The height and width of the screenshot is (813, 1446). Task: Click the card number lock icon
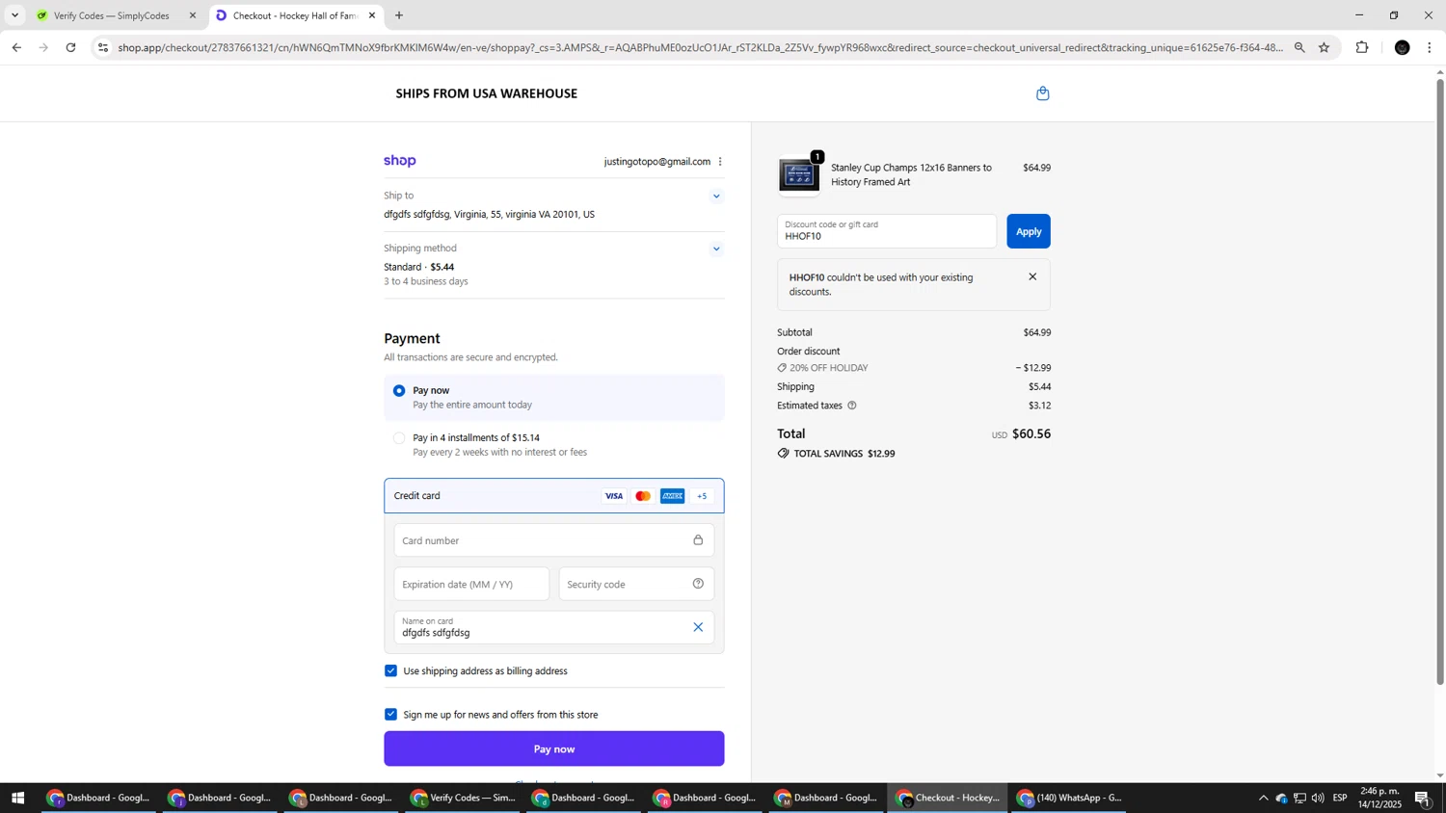click(698, 540)
